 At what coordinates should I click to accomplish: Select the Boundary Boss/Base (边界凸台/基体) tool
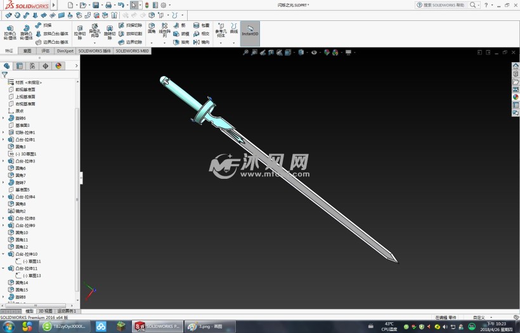[x=52, y=42]
